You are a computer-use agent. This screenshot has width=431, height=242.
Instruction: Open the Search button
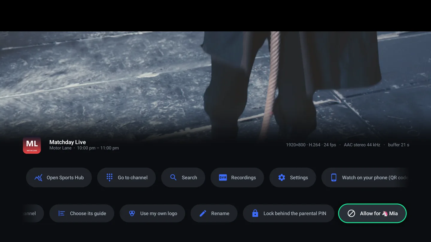click(x=183, y=177)
